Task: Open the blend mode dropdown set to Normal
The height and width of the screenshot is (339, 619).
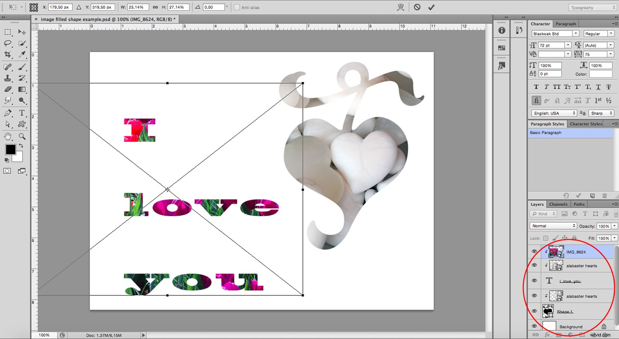Action: 553,226
